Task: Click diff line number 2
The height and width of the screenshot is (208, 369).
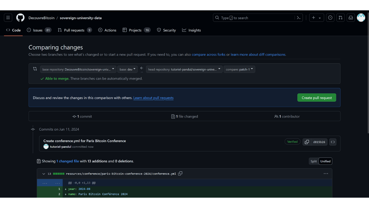Action: 59,194
